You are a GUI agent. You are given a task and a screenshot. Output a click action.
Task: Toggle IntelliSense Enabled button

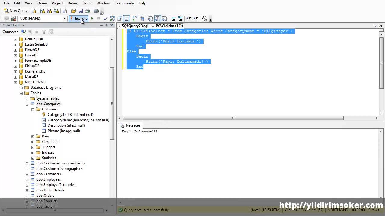tap(127, 19)
